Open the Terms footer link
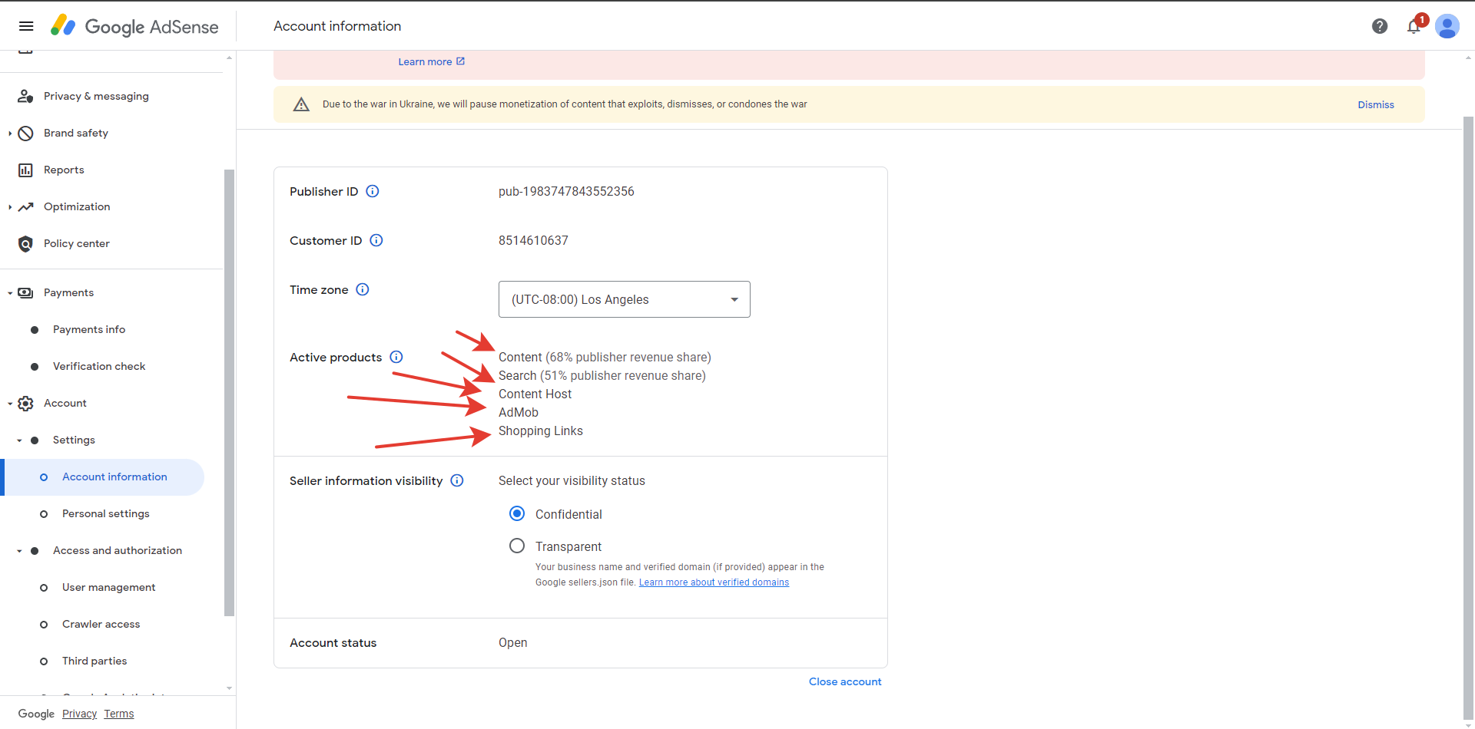The width and height of the screenshot is (1475, 729). 119,714
